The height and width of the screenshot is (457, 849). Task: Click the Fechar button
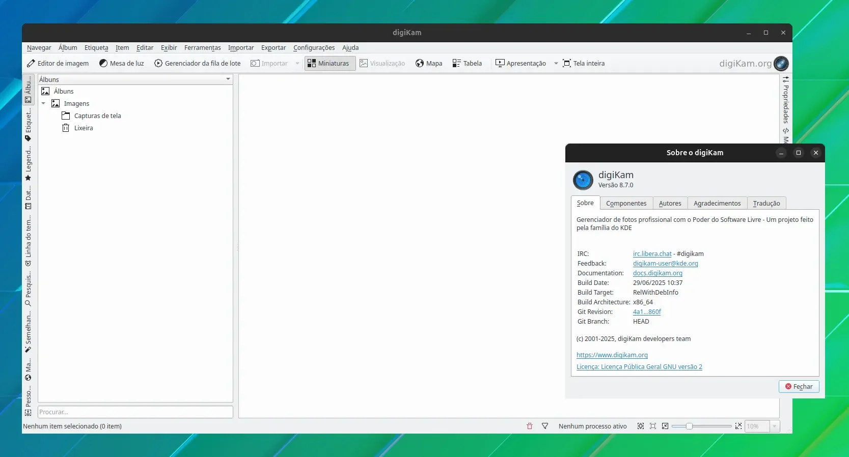coord(799,387)
